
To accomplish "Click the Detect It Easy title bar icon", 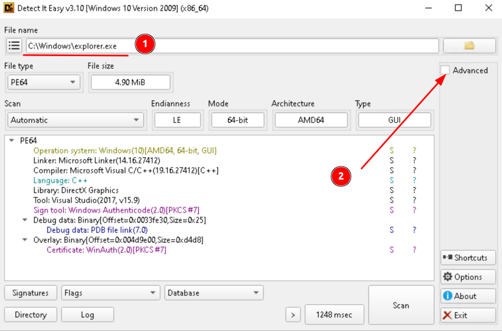I will point(8,8).
